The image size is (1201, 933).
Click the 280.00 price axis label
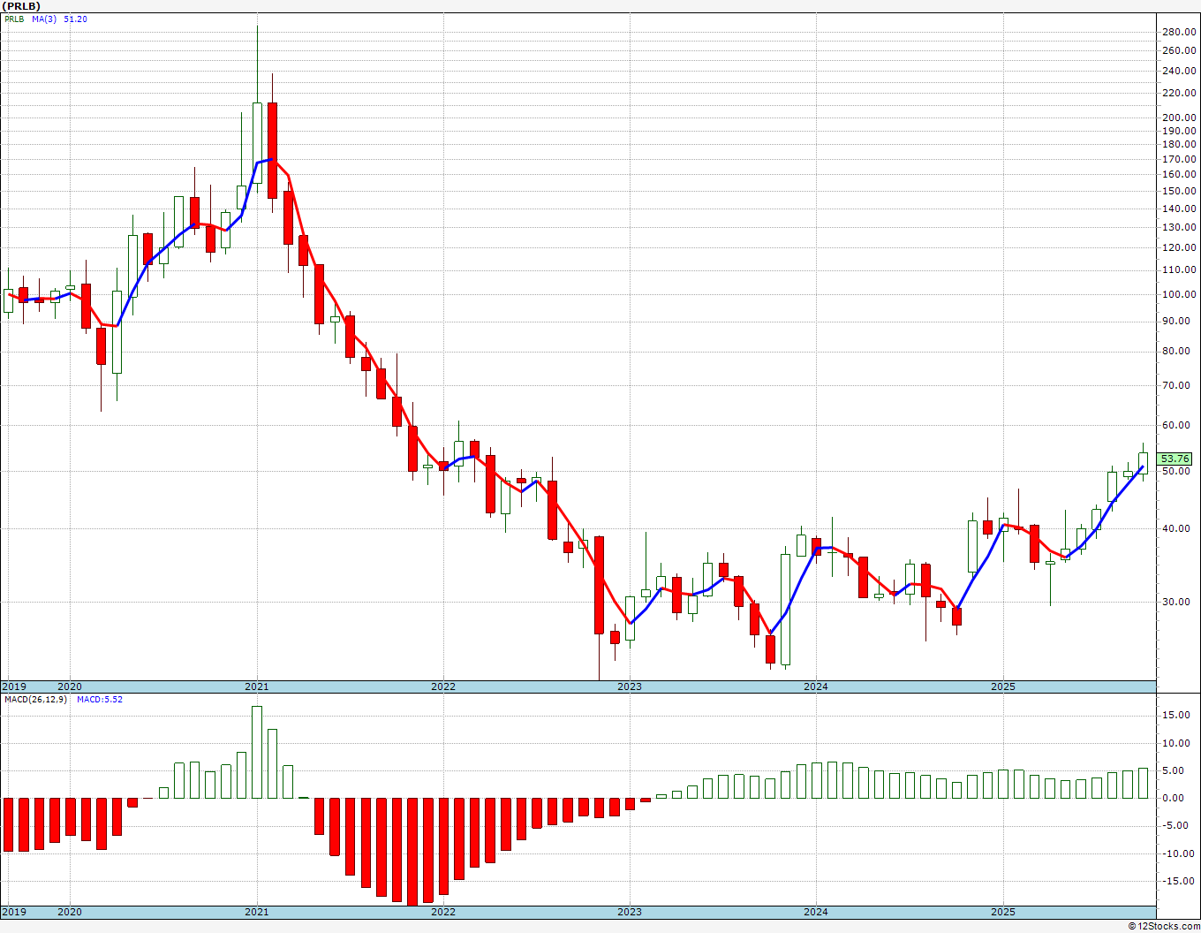pos(1179,32)
